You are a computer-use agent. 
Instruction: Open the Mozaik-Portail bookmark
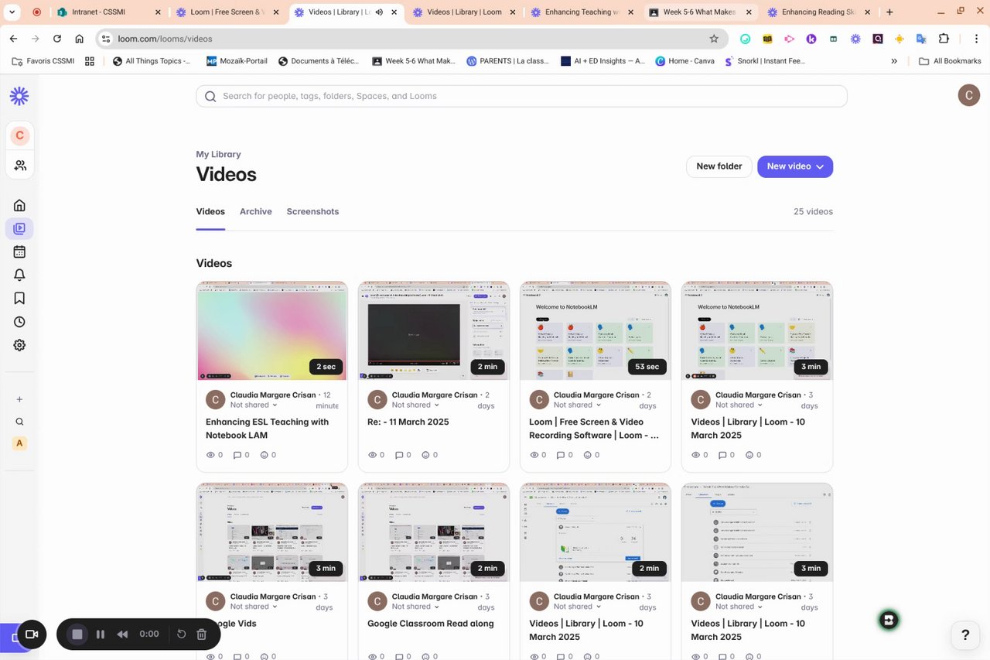pos(237,61)
